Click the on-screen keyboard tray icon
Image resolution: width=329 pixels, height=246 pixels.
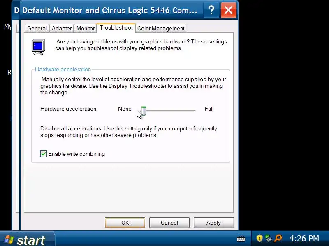241,239
